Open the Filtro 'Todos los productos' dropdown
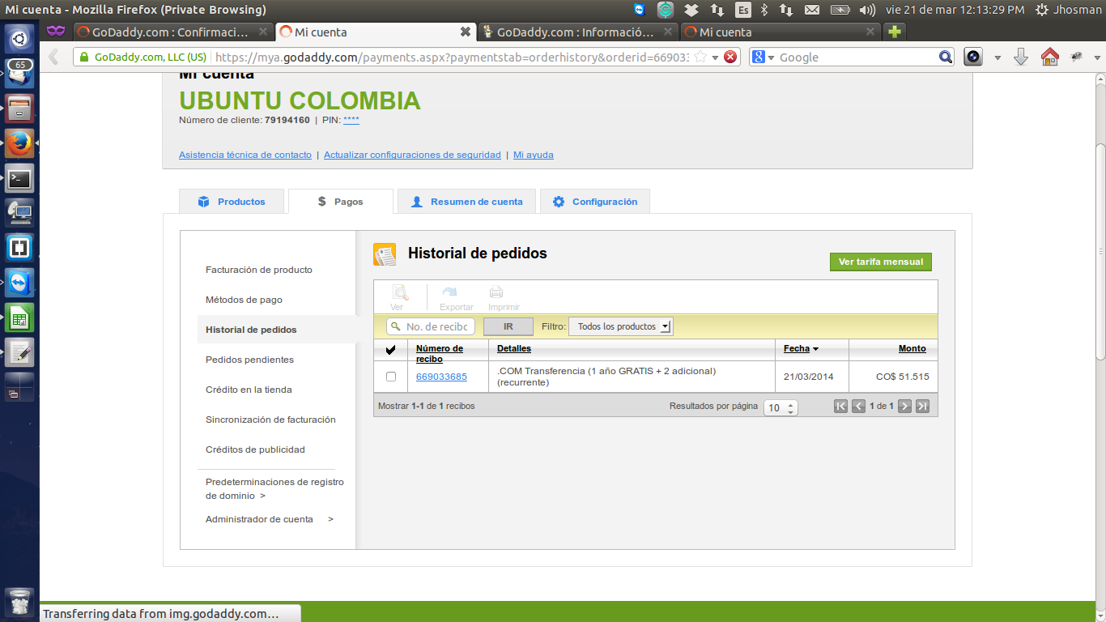This screenshot has width=1106, height=622. (x=621, y=326)
